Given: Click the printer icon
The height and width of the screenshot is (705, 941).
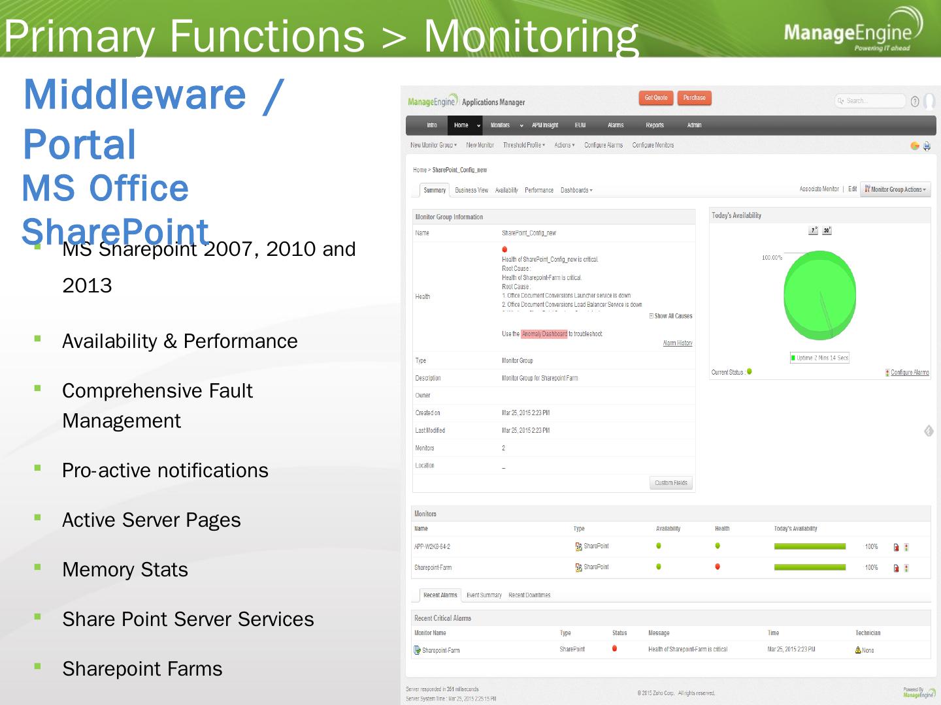Looking at the screenshot, I should [x=927, y=146].
